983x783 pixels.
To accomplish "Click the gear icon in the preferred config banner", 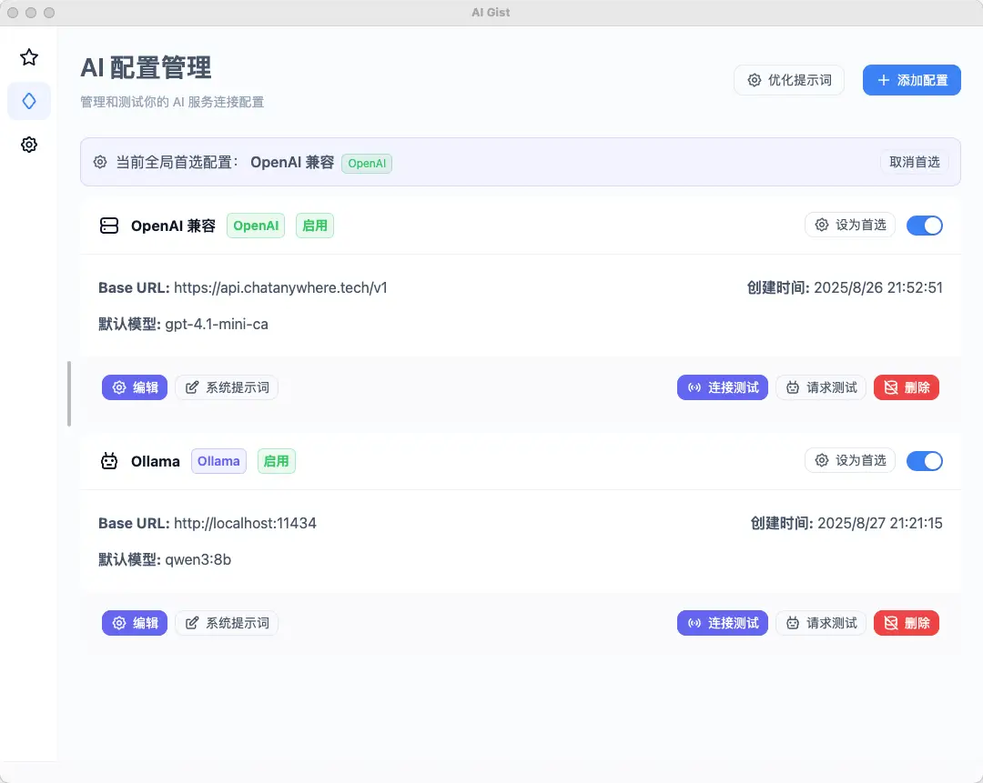I will tap(100, 162).
